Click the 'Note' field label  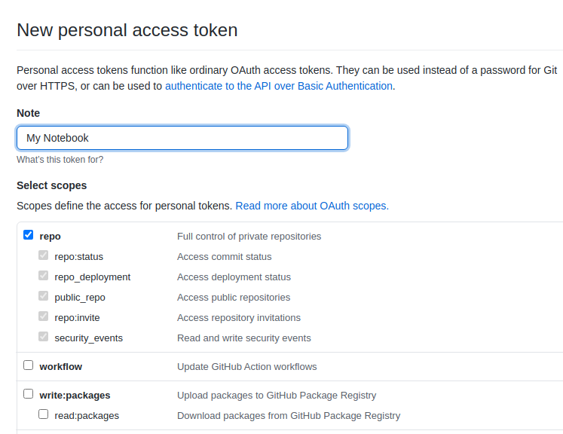click(x=29, y=113)
